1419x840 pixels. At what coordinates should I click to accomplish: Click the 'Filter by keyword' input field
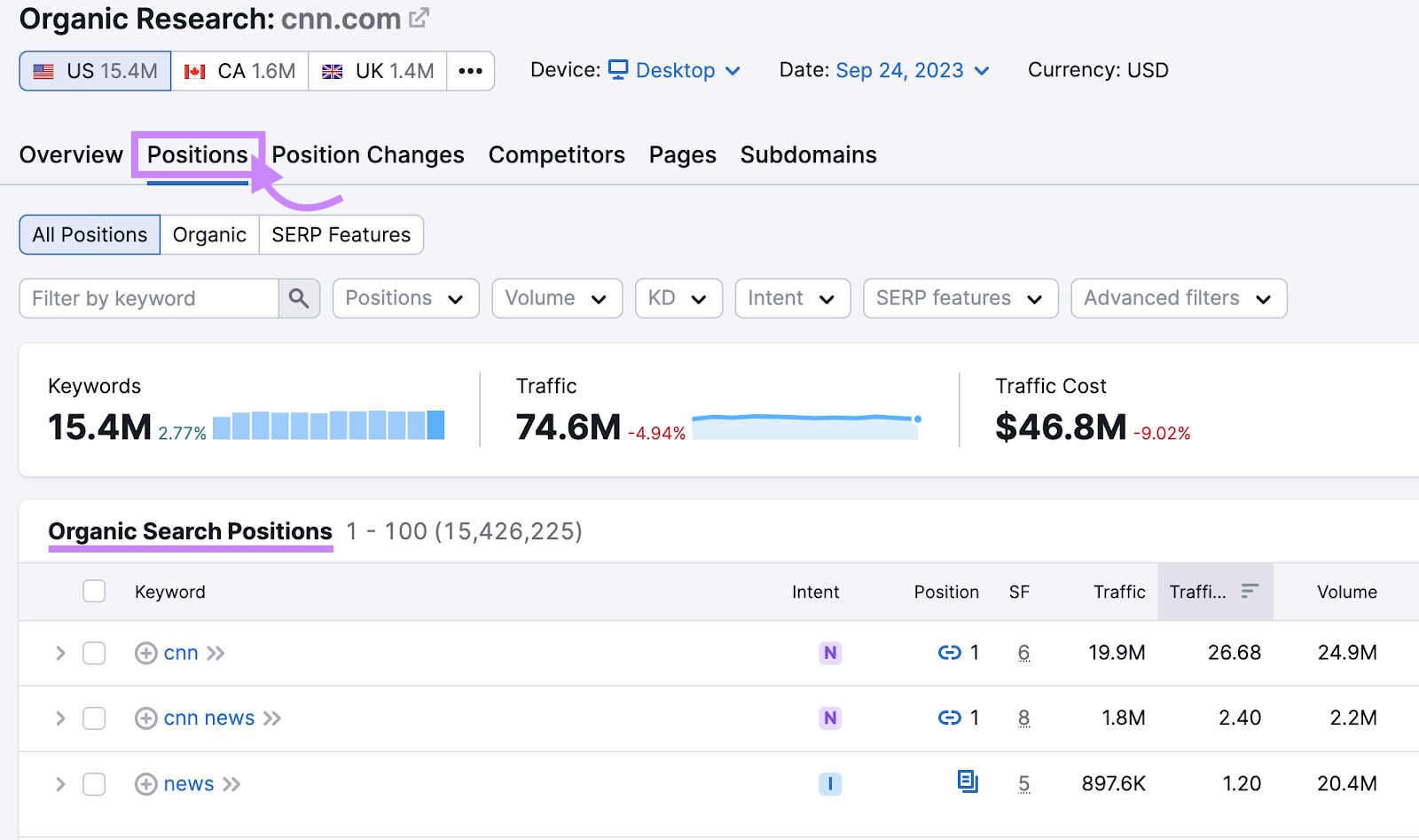click(151, 298)
